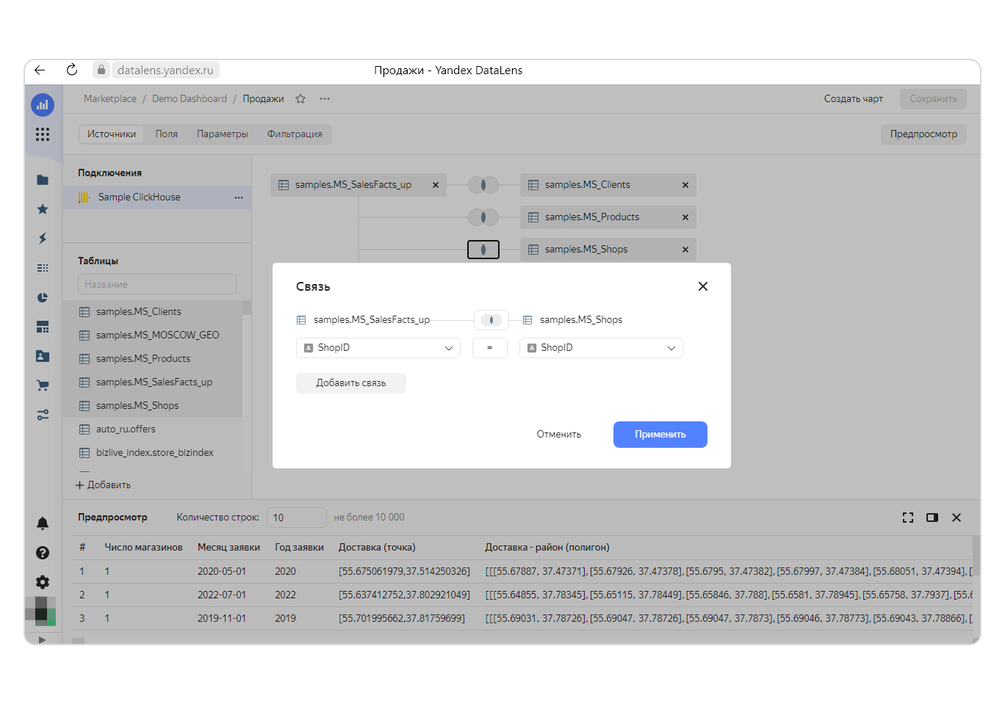Change join type in Связь dialog
The width and height of the screenshot is (1005, 704).
491,320
